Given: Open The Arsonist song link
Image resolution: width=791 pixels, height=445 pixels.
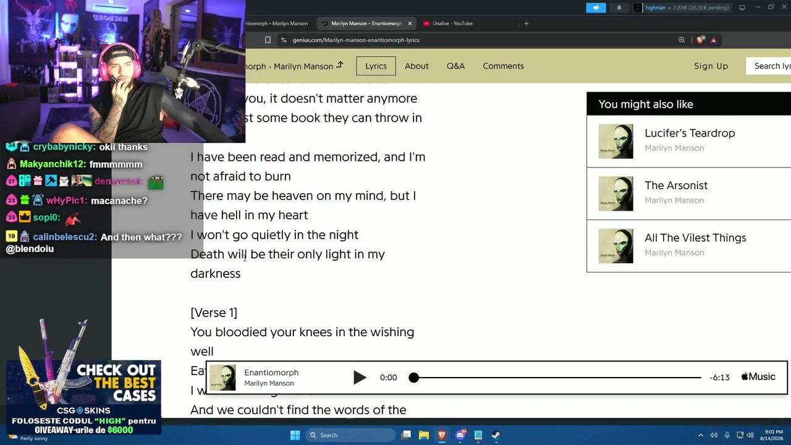Looking at the screenshot, I should [x=676, y=185].
